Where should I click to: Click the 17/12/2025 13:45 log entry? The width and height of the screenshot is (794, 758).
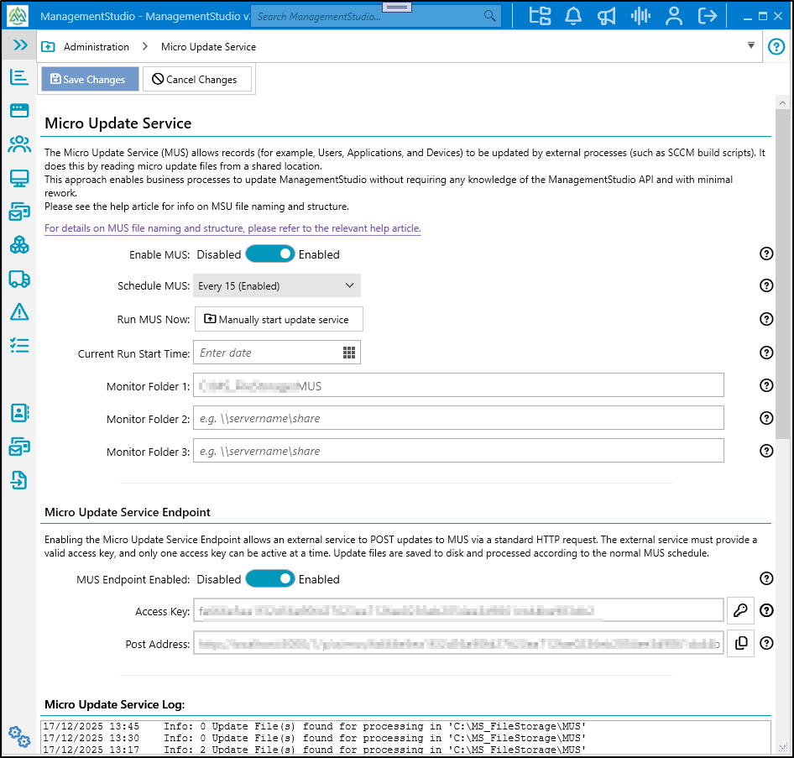[x=314, y=726]
